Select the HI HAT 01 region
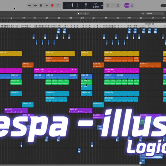Screen dimensions: 166x166 click(16, 82)
